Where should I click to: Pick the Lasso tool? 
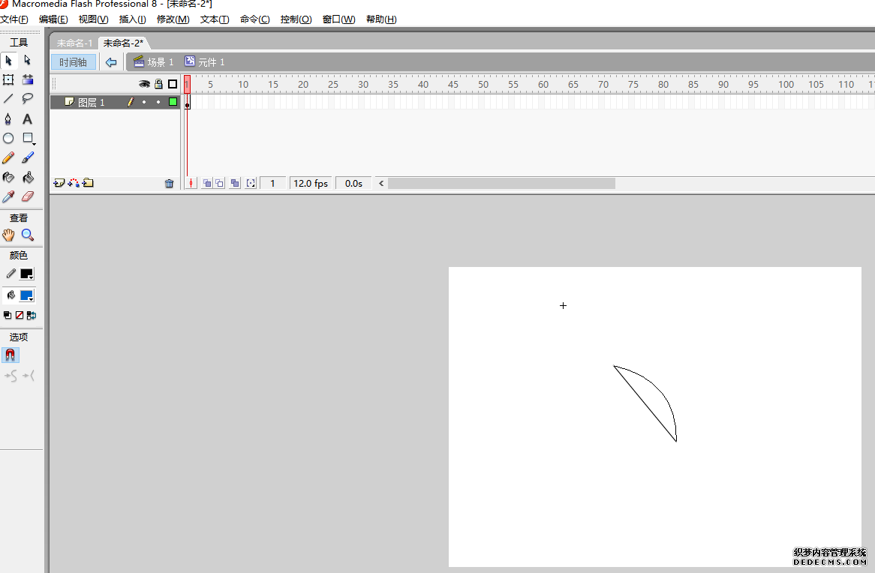[28, 99]
